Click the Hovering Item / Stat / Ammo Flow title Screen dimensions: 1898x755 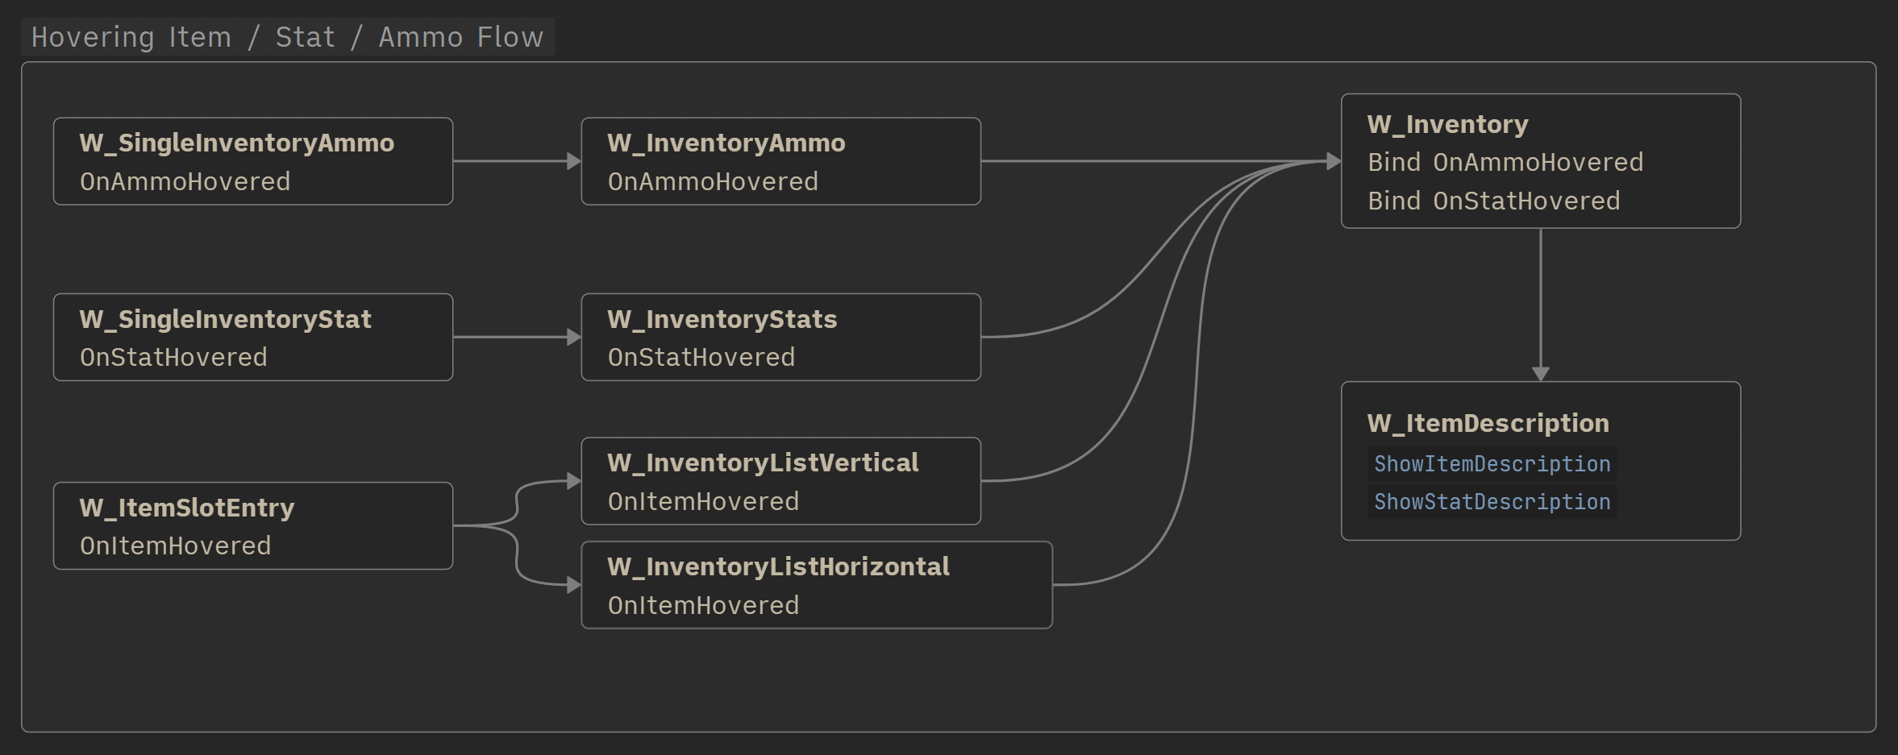[x=287, y=37]
